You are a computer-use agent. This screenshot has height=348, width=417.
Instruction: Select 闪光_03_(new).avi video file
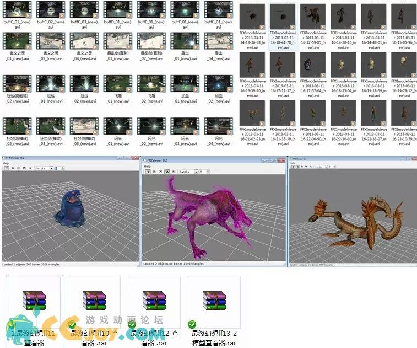tap(185, 132)
